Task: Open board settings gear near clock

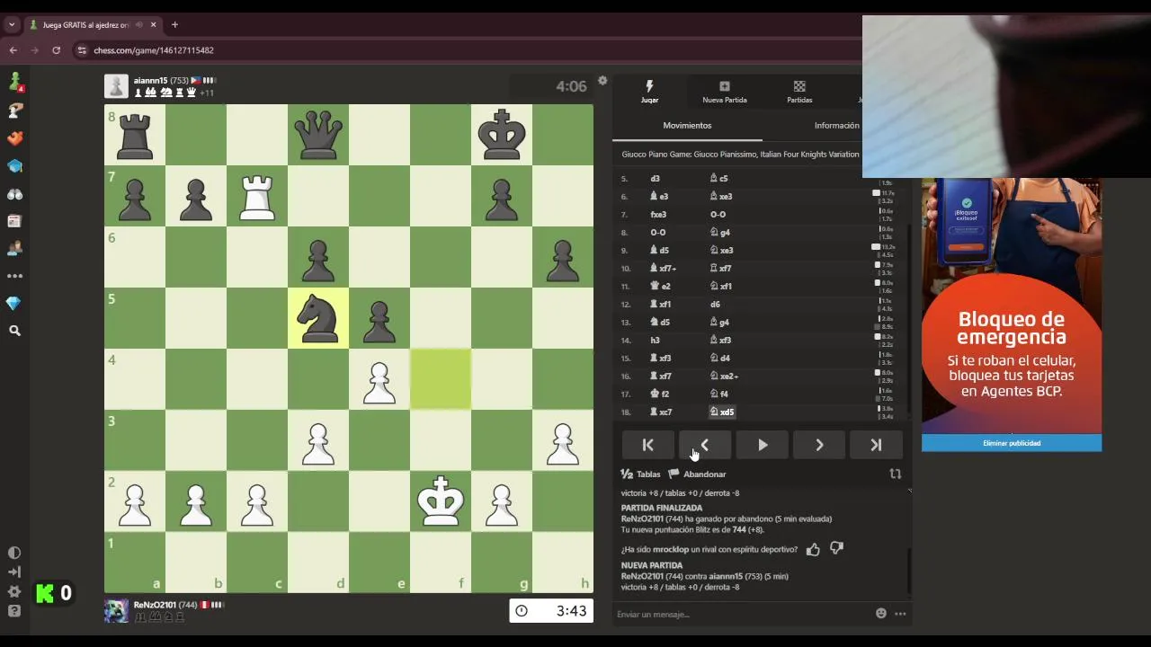Action: pyautogui.click(x=602, y=81)
